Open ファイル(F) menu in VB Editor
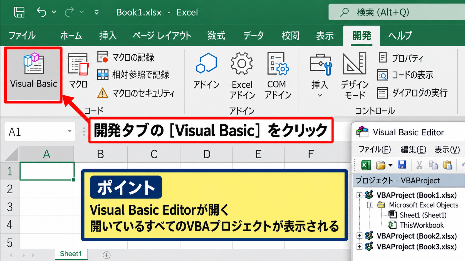465x261 pixels. 375,149
